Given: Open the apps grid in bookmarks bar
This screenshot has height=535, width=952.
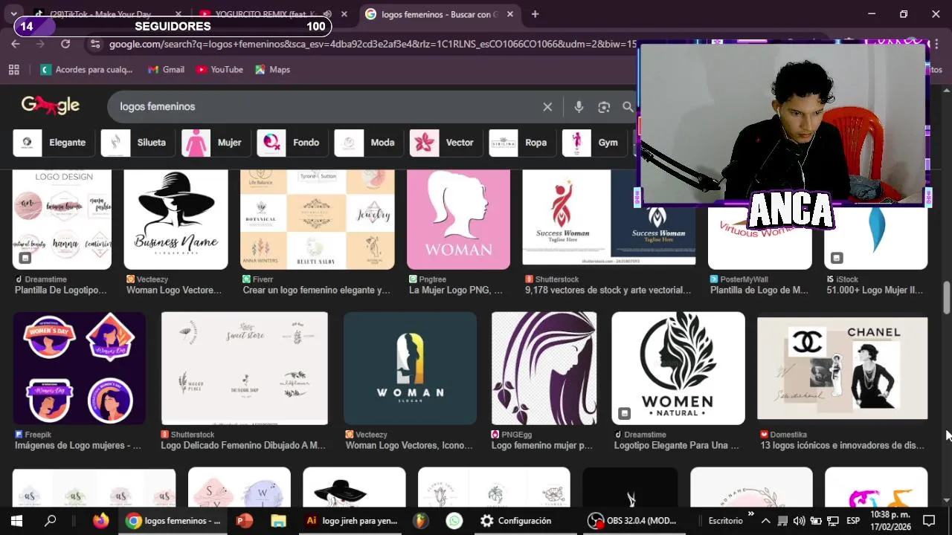Looking at the screenshot, I should coord(13,70).
